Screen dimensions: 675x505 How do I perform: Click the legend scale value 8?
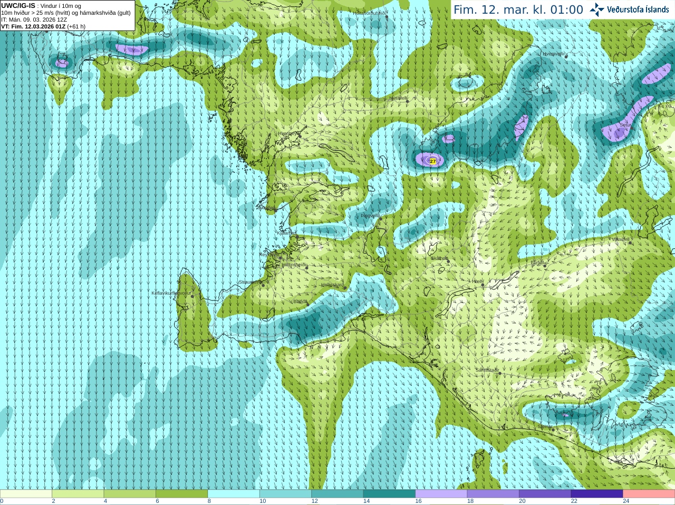tap(209, 501)
